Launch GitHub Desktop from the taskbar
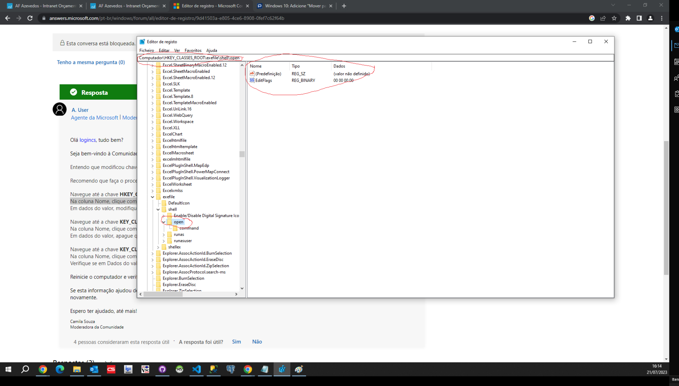679x386 pixels. pyautogui.click(x=162, y=369)
